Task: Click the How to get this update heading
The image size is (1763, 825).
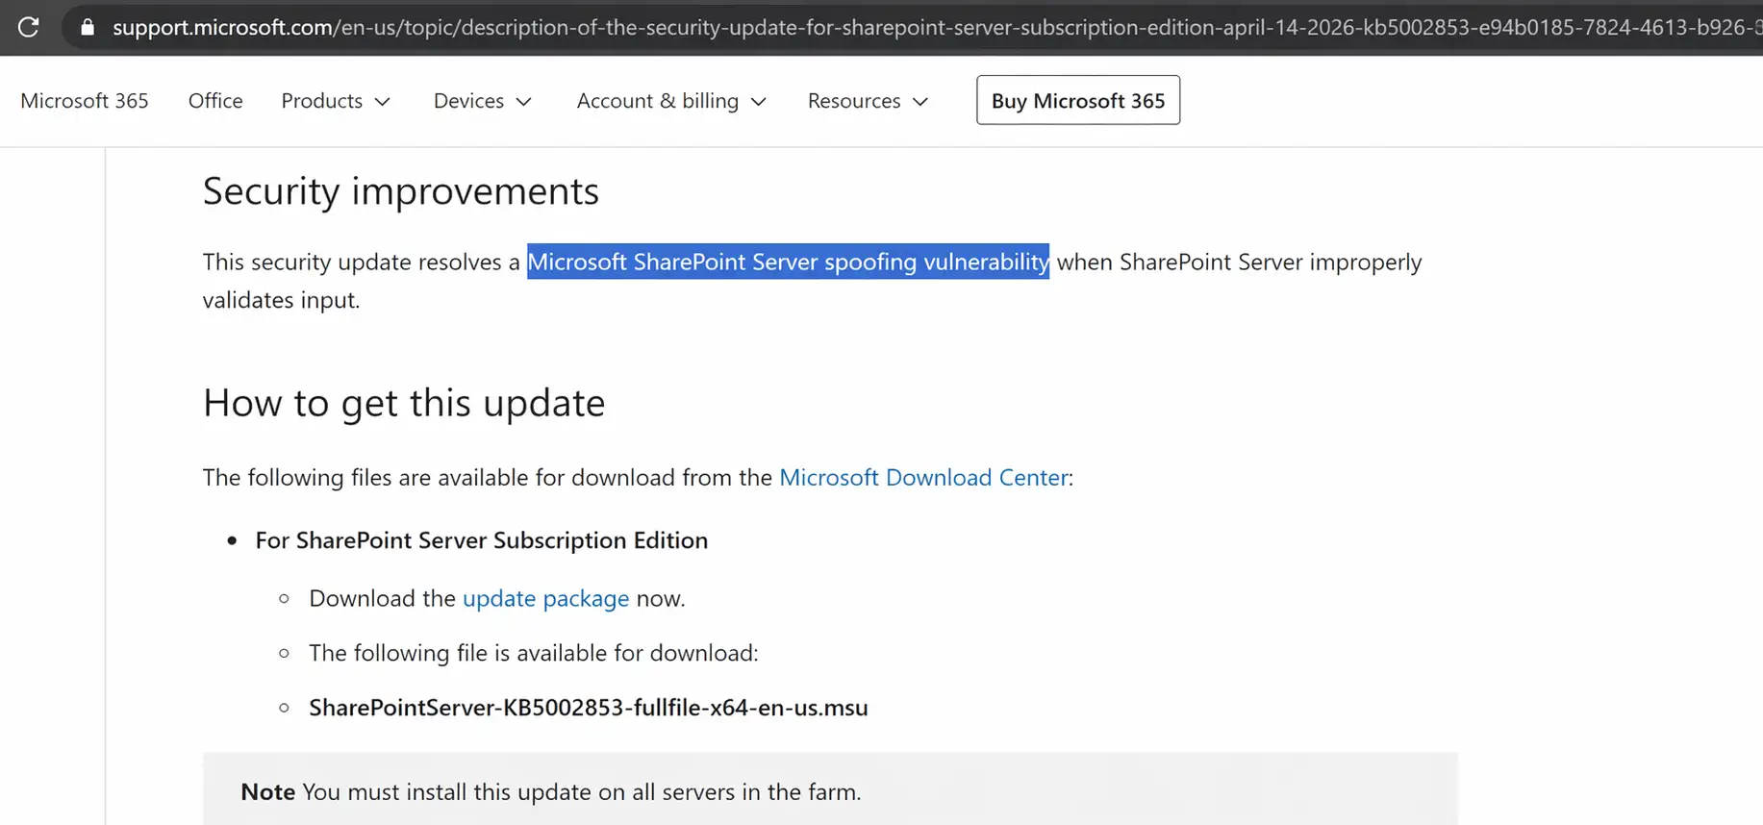Action: [x=404, y=403]
